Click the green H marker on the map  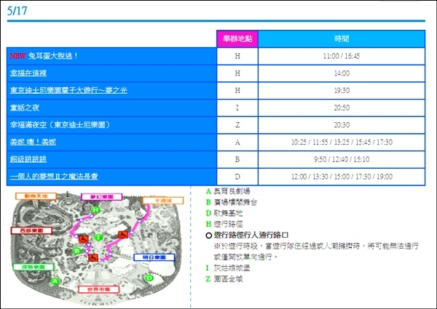[95, 209]
